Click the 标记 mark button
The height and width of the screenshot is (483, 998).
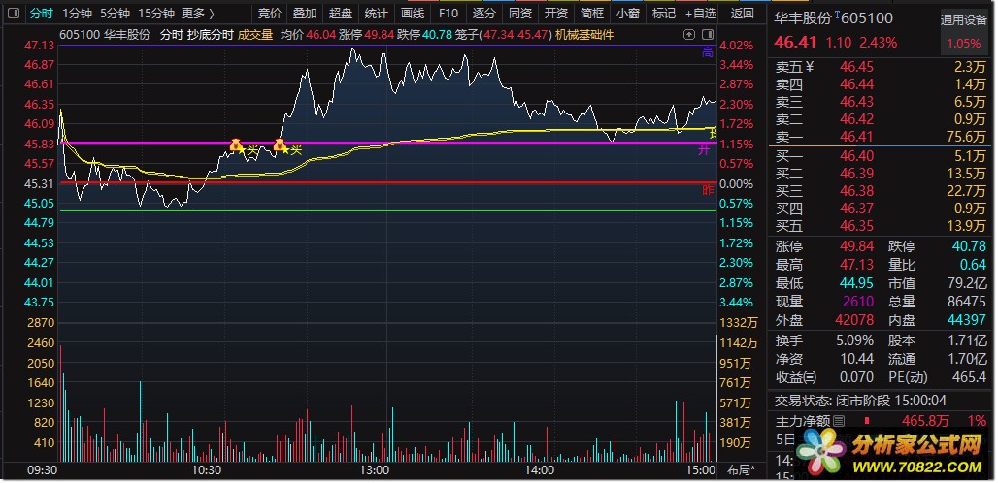pyautogui.click(x=664, y=13)
